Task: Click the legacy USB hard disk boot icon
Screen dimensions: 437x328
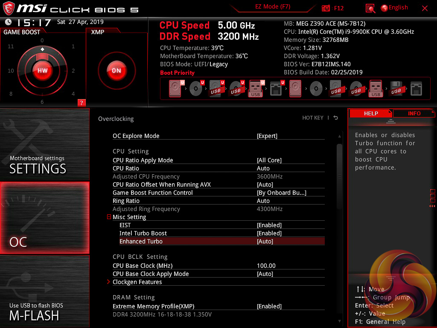Action: (x=336, y=89)
